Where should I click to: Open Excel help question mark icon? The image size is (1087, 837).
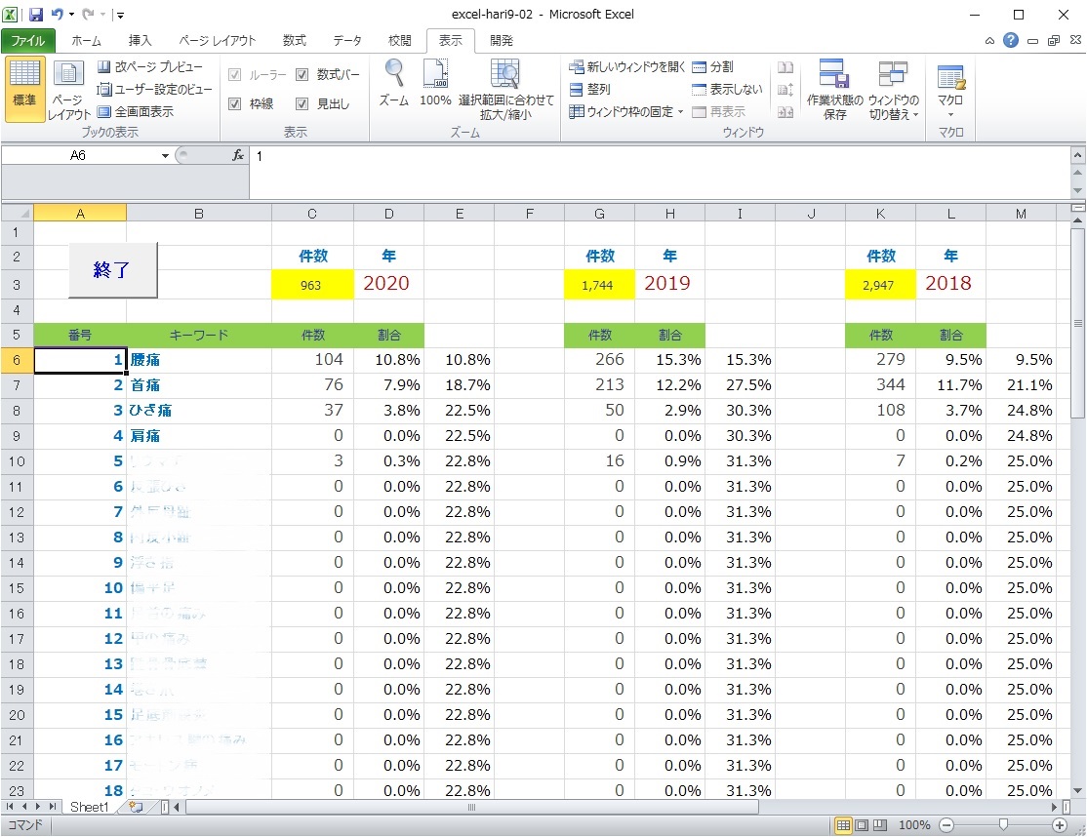pyautogui.click(x=1011, y=40)
